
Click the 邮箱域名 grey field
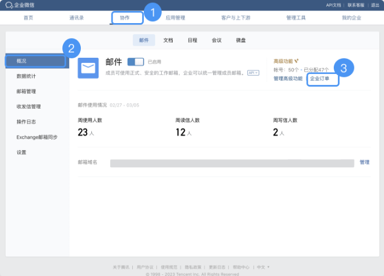click(x=232, y=163)
